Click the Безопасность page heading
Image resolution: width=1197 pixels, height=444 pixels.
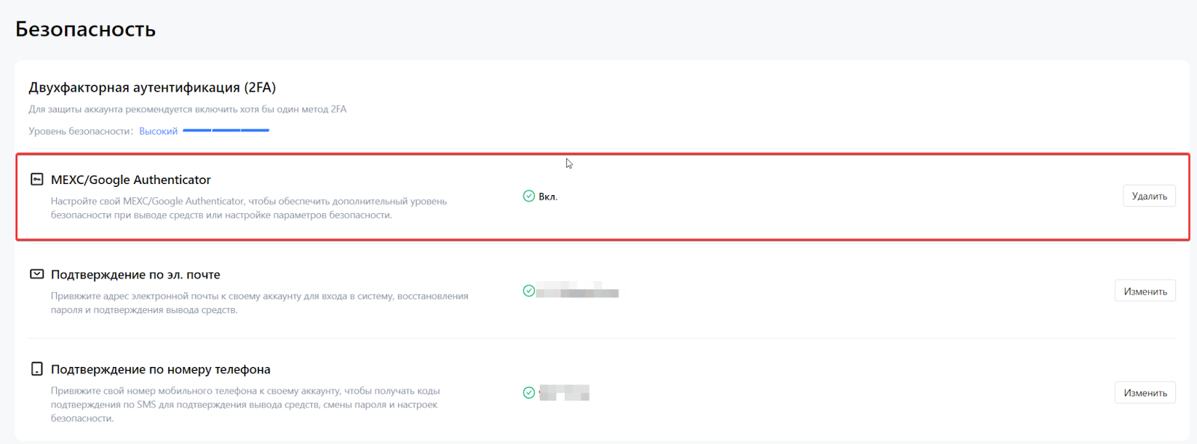coord(85,29)
